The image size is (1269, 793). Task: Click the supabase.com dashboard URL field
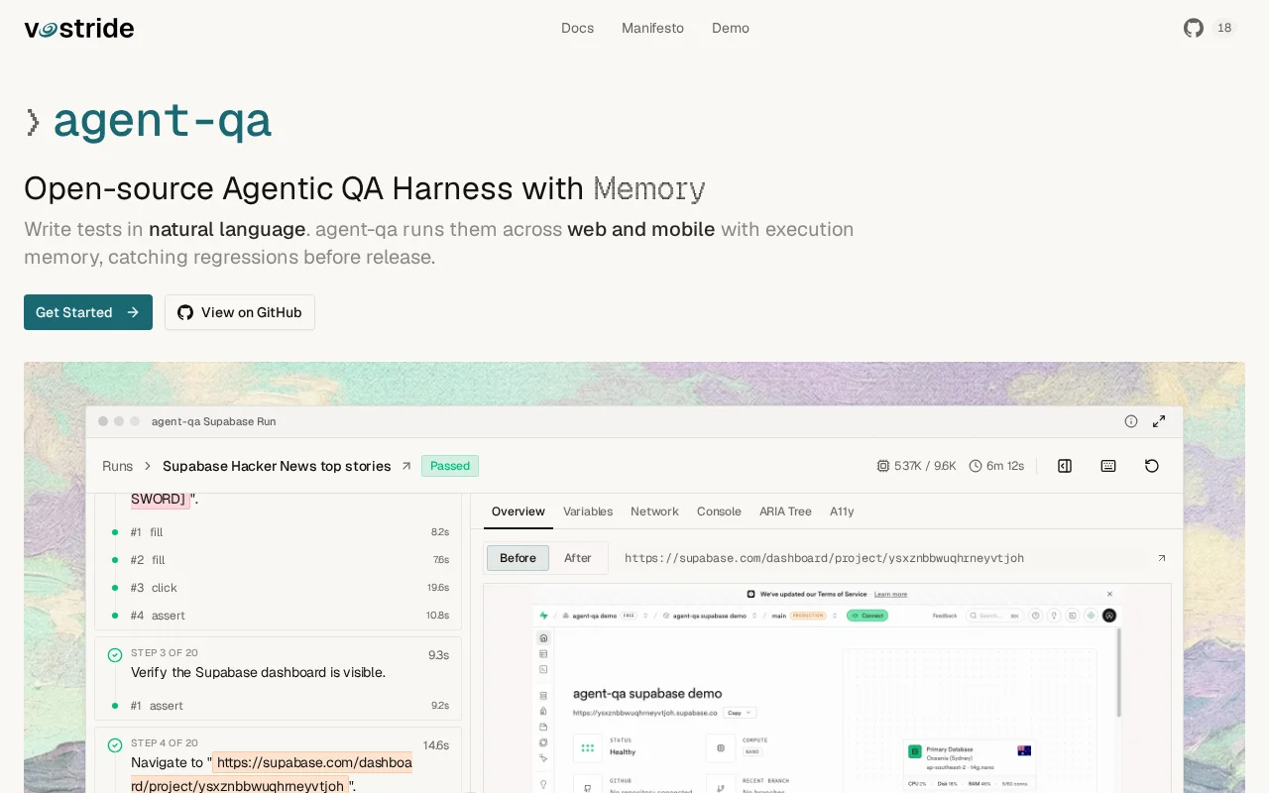(882, 558)
